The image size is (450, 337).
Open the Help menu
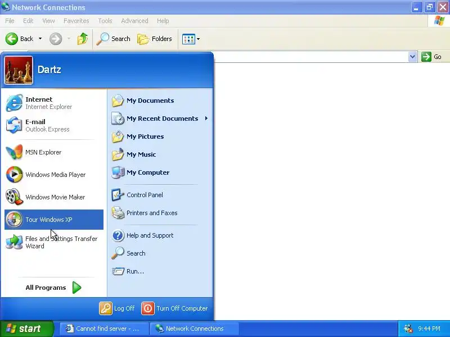[x=163, y=21]
